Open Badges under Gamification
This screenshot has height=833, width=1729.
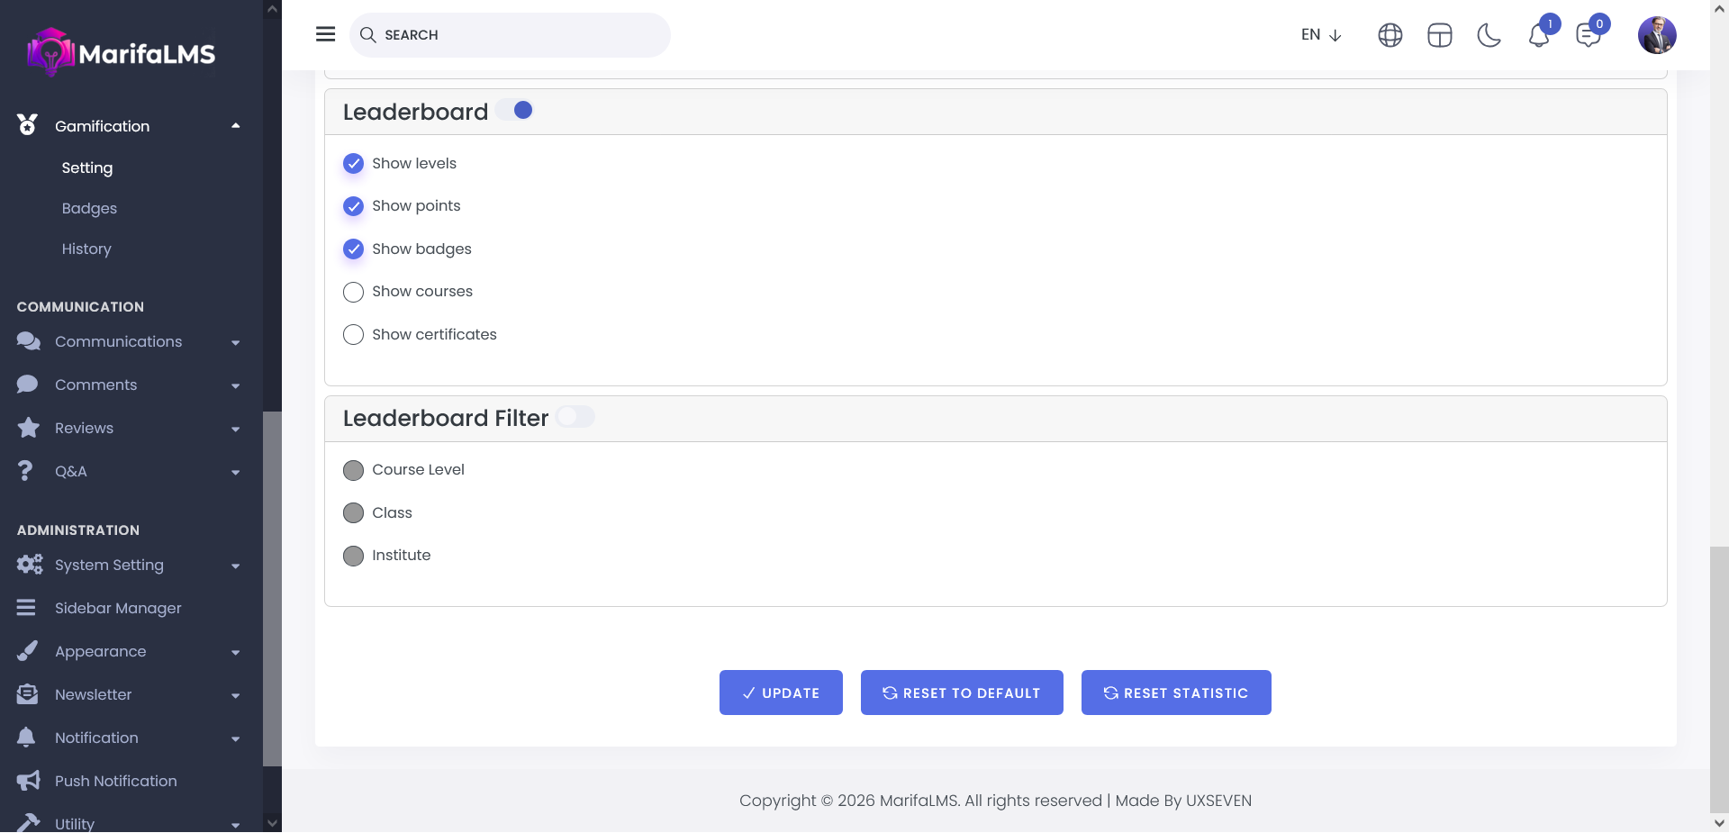[x=89, y=208]
